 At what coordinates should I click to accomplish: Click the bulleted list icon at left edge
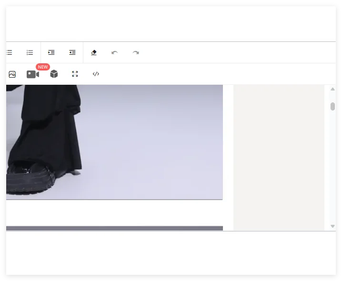(x=9, y=52)
